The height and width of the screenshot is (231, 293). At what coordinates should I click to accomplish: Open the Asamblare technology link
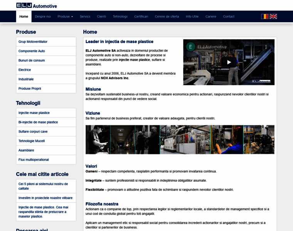[x=46, y=150]
